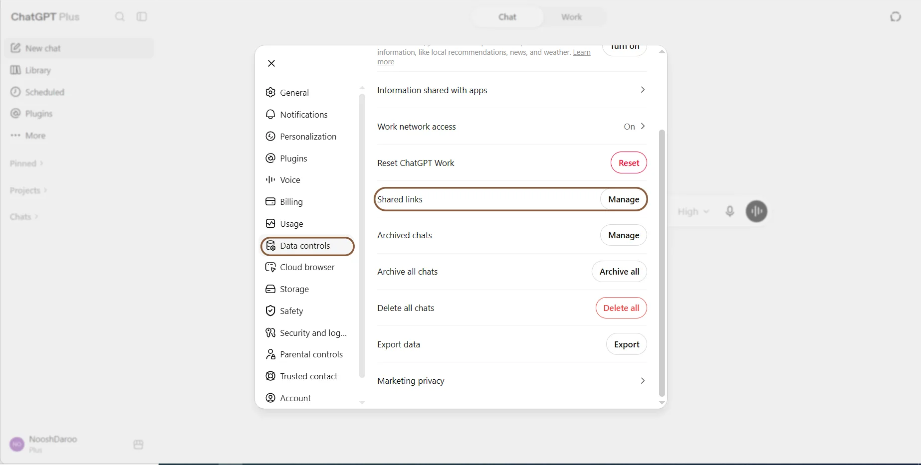This screenshot has width=921, height=465.
Task: Click the Plugins icon in the left sidebar
Action: pos(15,113)
